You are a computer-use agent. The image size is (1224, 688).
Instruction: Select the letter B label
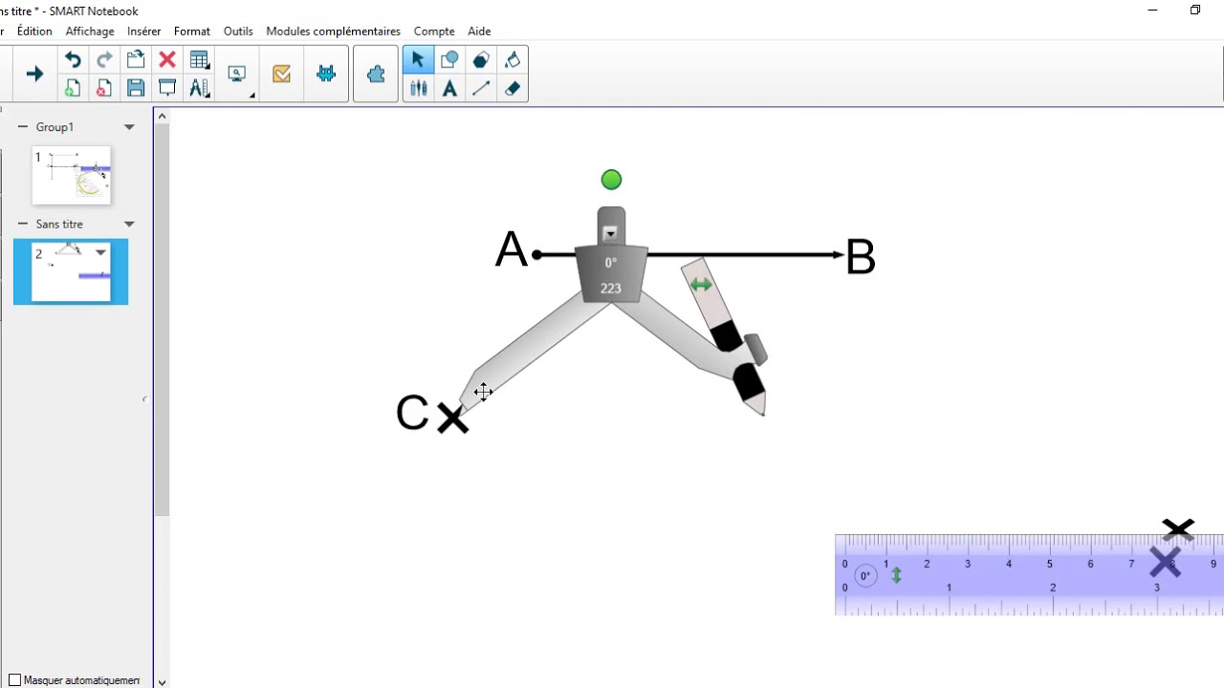click(861, 258)
